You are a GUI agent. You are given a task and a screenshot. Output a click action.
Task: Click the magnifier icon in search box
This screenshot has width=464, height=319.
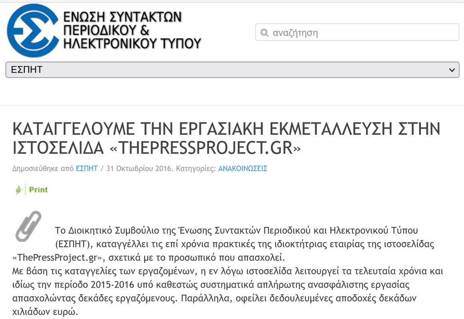tap(264, 32)
